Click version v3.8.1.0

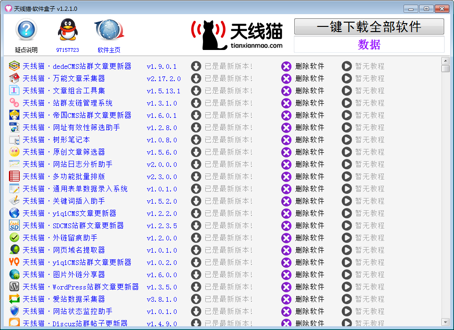(162, 299)
